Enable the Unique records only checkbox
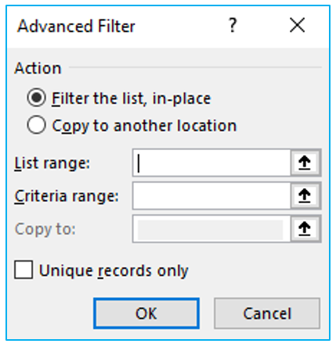336x347 pixels. click(23, 270)
